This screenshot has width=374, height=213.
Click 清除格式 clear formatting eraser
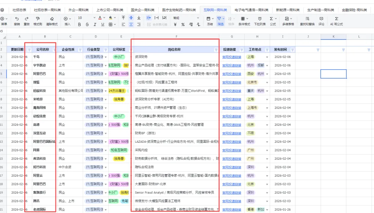pos(52,19)
